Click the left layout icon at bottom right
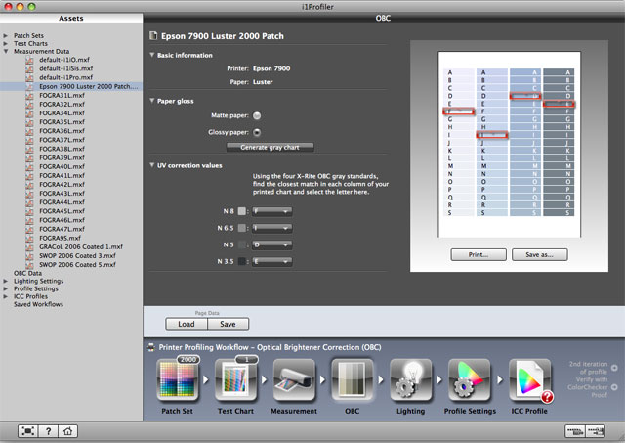This screenshot has height=443, width=625. tap(575, 431)
